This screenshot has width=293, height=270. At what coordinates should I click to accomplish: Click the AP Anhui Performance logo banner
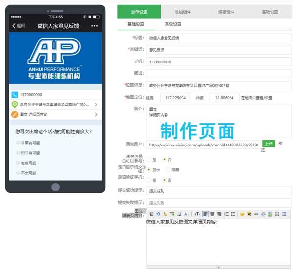click(55, 58)
